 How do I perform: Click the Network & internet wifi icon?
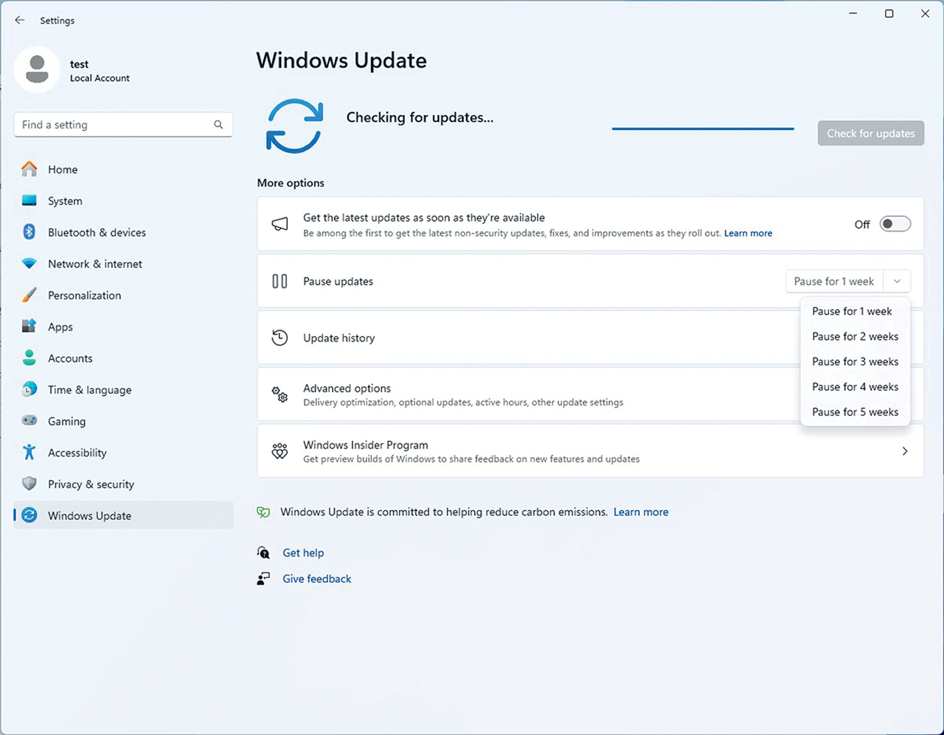pos(29,264)
